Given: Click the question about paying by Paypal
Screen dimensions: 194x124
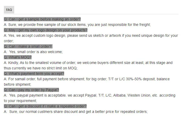Looking at the screenshot, I should [x=31, y=90].
